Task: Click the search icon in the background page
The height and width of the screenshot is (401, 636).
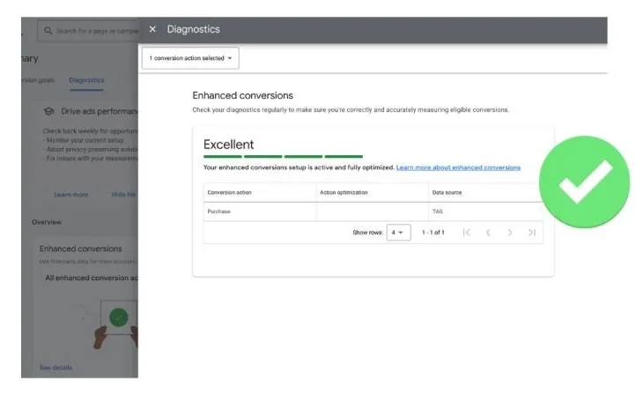Action: (48, 31)
